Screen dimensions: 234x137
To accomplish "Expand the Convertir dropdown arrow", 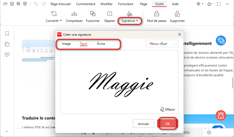I will 61,21.
